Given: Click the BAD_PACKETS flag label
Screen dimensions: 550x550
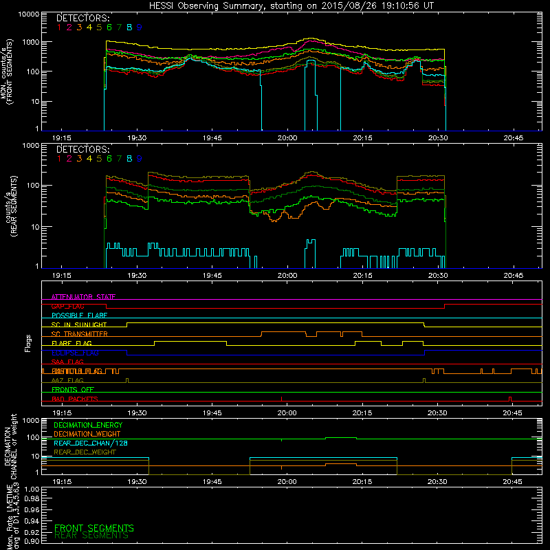Looking at the screenshot, I should click(x=75, y=399).
